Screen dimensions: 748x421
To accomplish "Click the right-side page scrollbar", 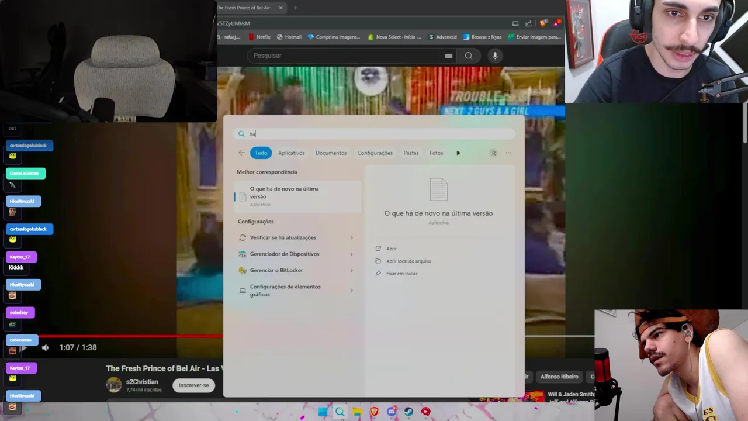I will click(744, 123).
